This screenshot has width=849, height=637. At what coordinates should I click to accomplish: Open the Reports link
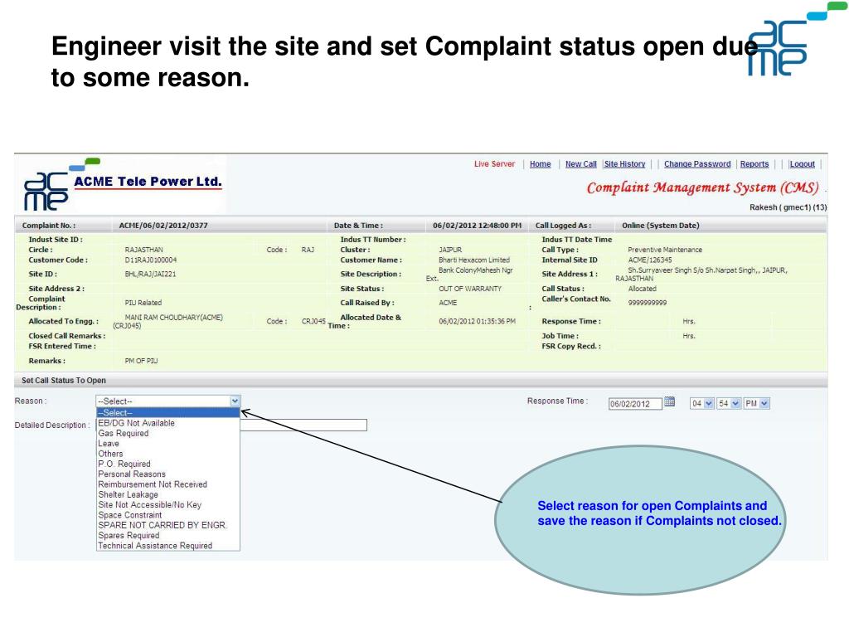[x=754, y=164]
